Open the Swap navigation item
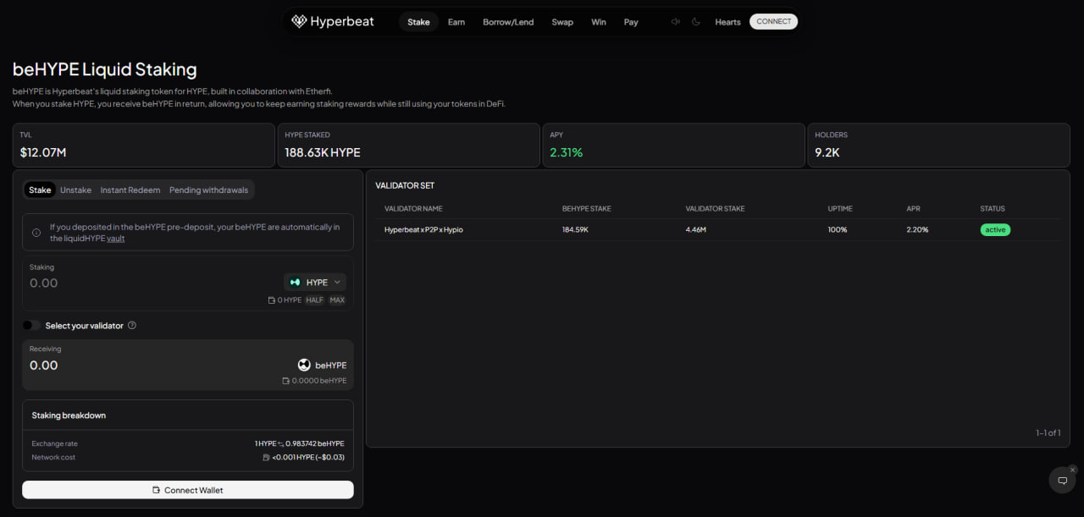Viewport: 1084px width, 517px height. [562, 22]
